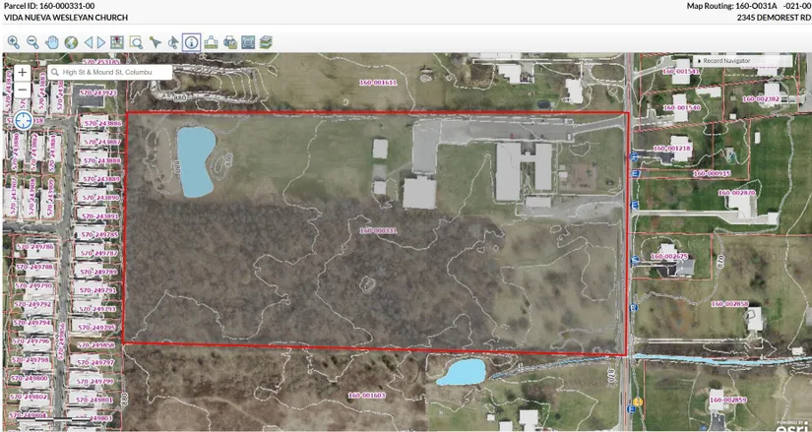
Task: Click the full extent globe icon
Action: [x=71, y=42]
